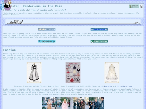
Task: Click the purple-haired mascot character image
Action: click(x=8, y=5)
